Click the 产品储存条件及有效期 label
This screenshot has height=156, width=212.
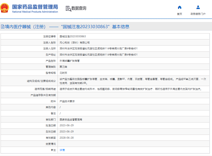coord(43,95)
